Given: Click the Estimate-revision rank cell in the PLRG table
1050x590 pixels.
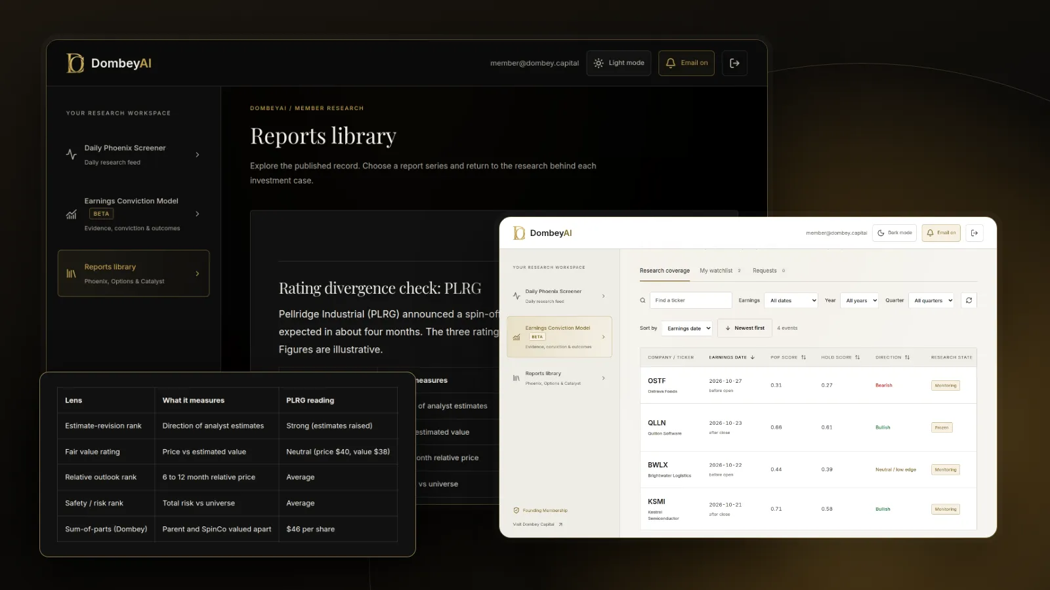Looking at the screenshot, I should click(x=106, y=425).
